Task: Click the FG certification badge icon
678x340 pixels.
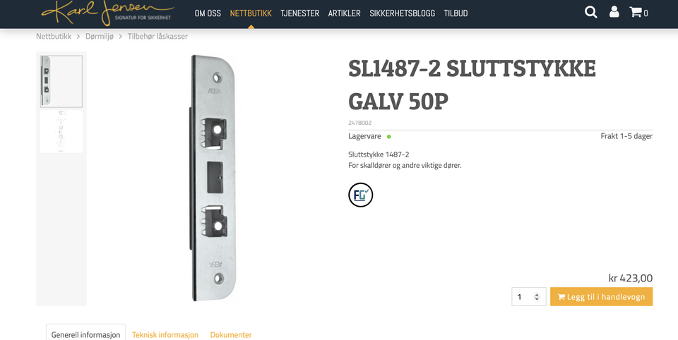Action: click(x=361, y=195)
